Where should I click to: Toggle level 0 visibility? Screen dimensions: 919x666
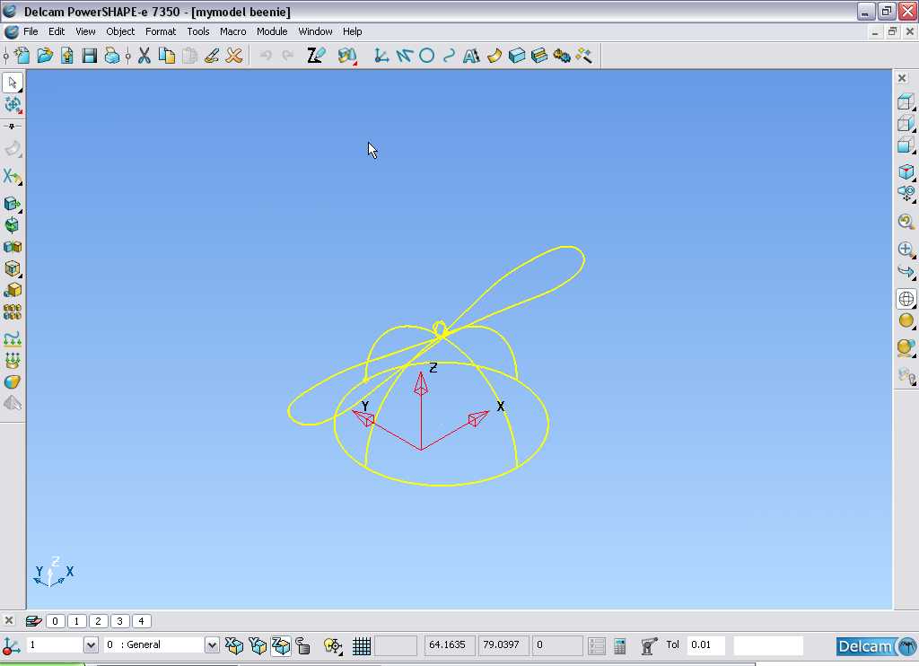click(55, 621)
